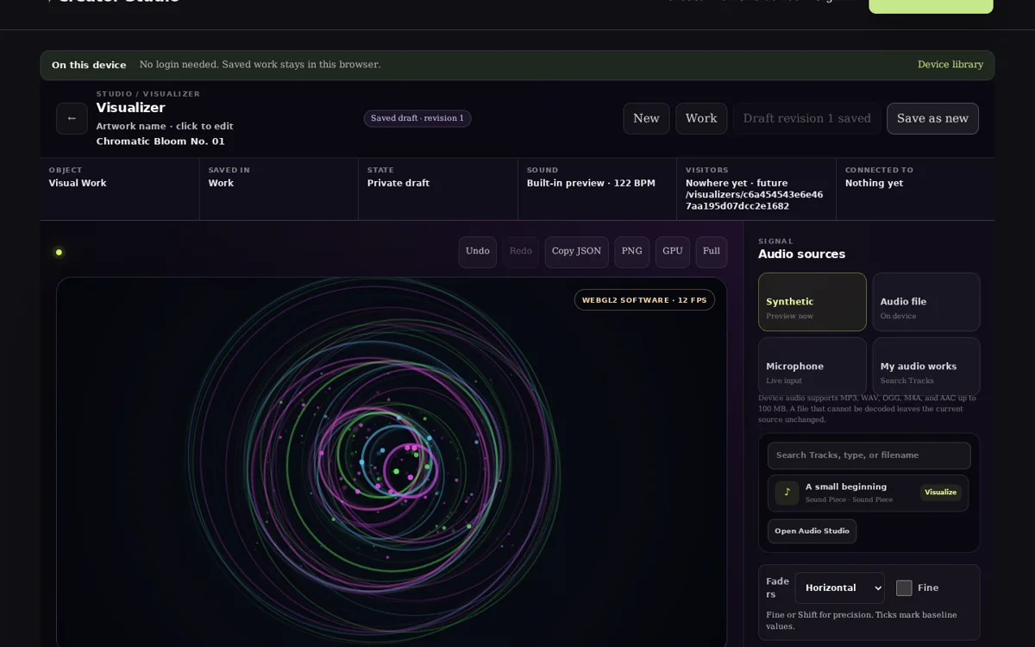Click the STUDIO / VISUALIZER breadcrumb
Screen dimensions: 1035x647
(147, 94)
